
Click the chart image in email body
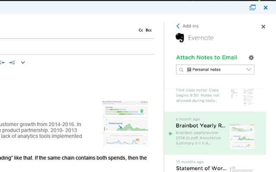click(x=125, y=123)
